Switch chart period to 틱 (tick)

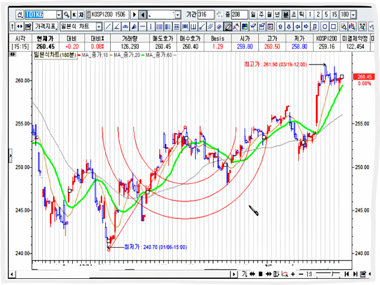302,15
